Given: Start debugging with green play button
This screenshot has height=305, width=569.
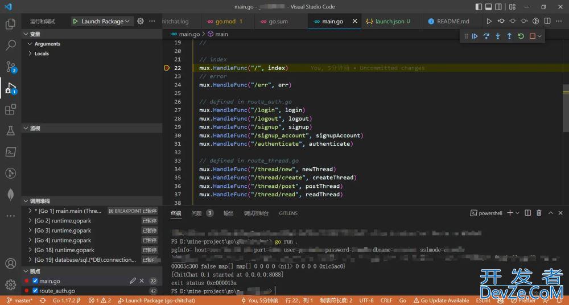Looking at the screenshot, I should coord(75,22).
